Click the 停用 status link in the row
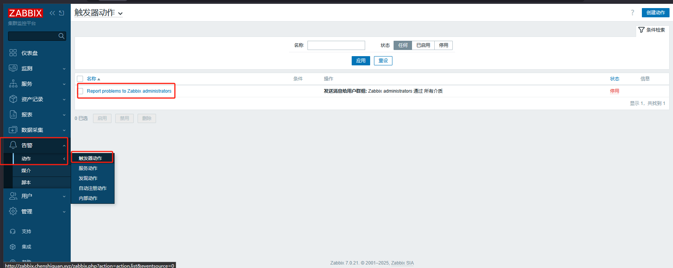 [615, 91]
